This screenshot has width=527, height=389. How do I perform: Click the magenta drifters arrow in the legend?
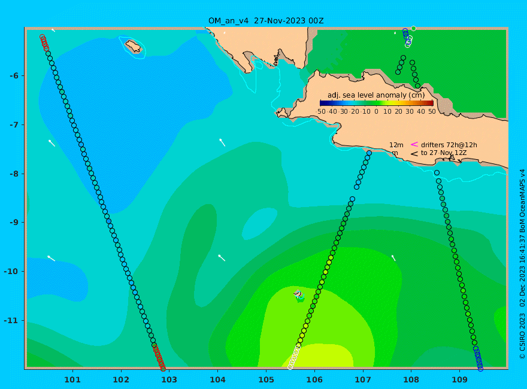click(414, 144)
